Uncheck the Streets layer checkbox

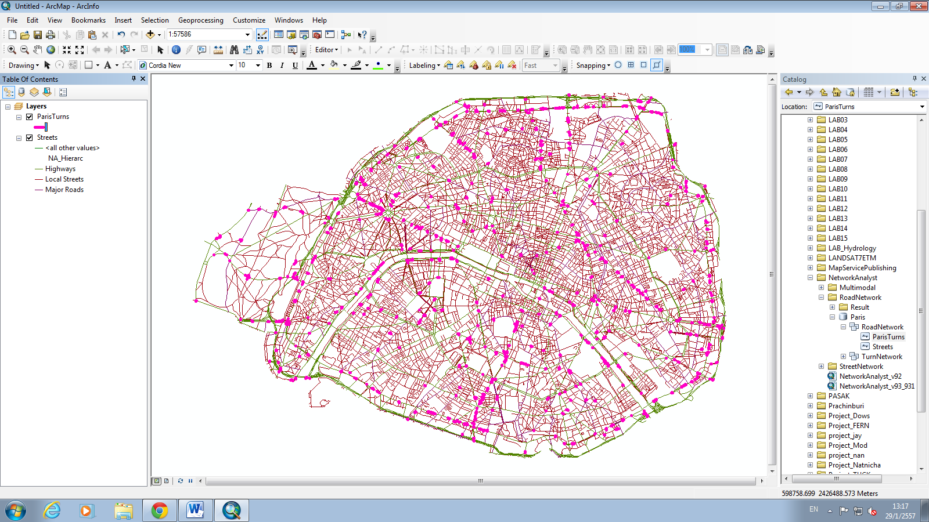28,137
